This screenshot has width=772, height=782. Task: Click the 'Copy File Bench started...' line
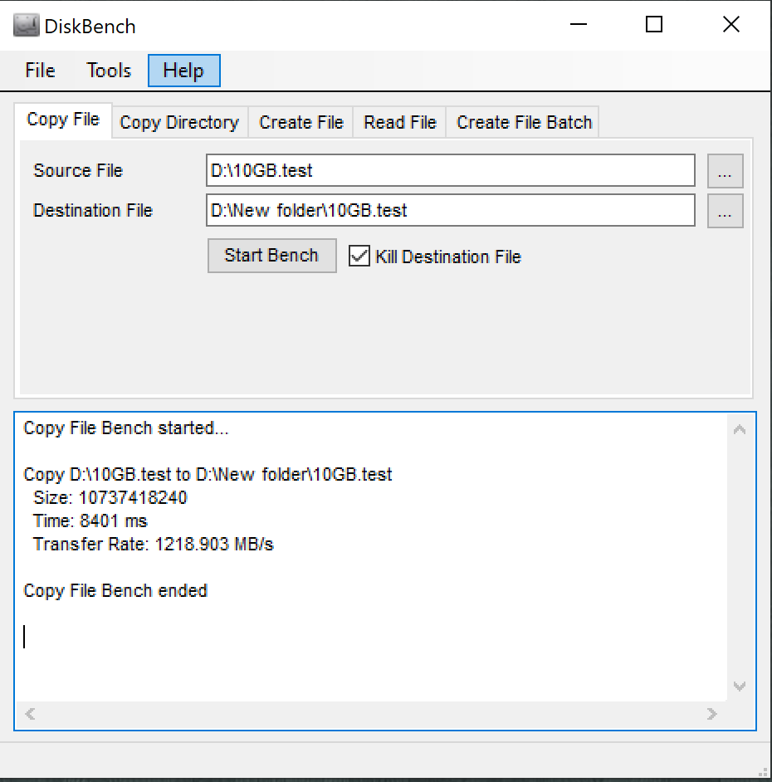(126, 428)
